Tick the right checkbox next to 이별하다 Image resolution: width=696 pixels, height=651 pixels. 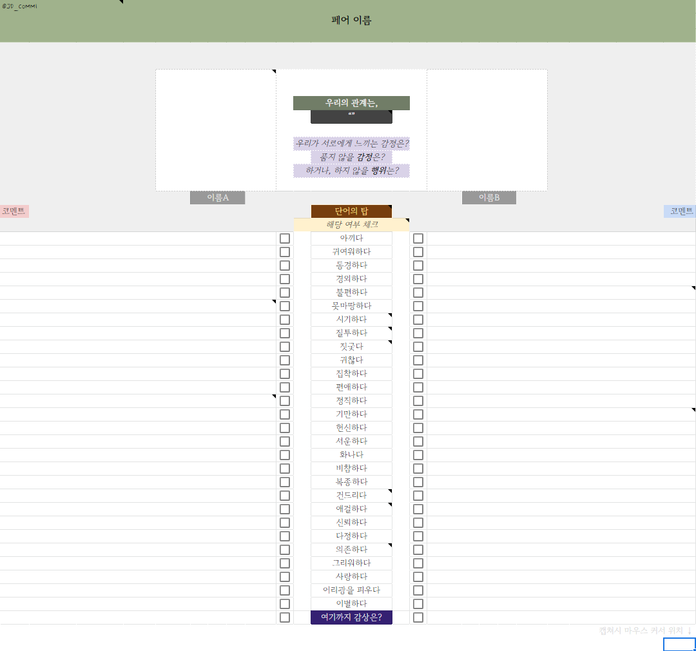[418, 604]
